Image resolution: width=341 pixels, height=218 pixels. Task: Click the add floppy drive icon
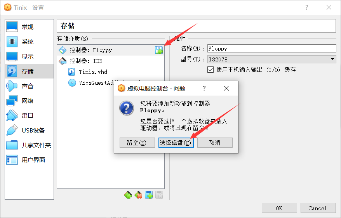[159, 50]
